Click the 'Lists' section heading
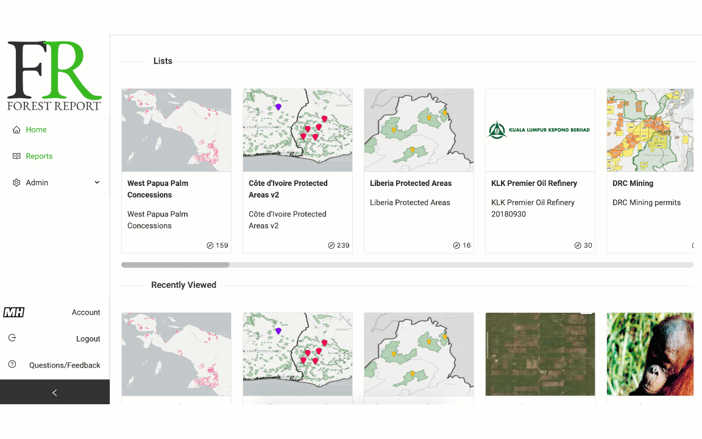Image resolution: width=702 pixels, height=439 pixels. tap(163, 61)
